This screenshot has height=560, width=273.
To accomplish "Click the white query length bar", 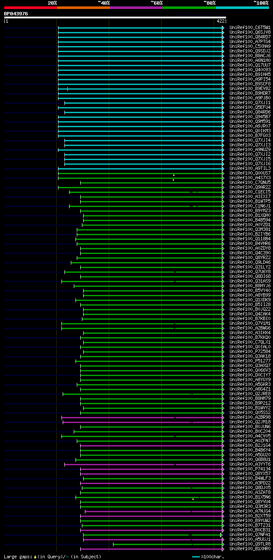I will click(115, 17).
